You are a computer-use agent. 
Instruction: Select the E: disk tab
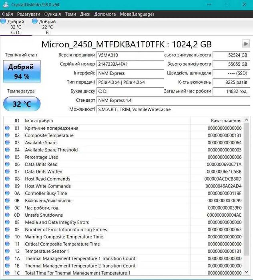48,27
